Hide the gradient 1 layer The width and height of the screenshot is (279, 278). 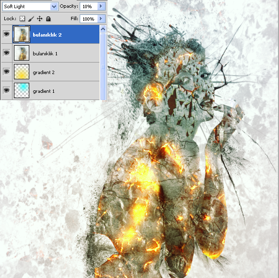pyautogui.click(x=7, y=90)
